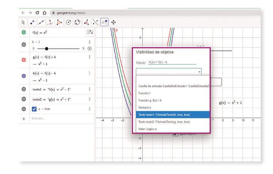Click the texto1 definition row
Viewport: 273px width, 174px height.
(x=51, y=89)
